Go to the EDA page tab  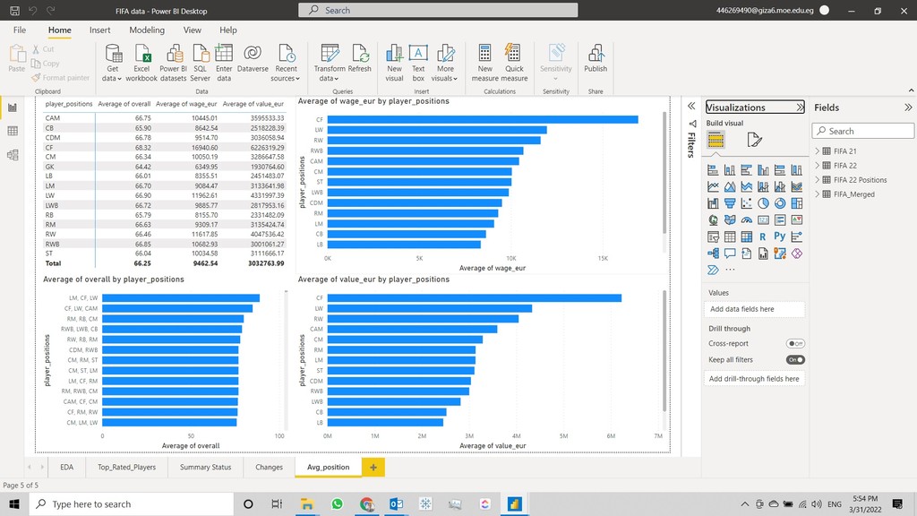66,467
